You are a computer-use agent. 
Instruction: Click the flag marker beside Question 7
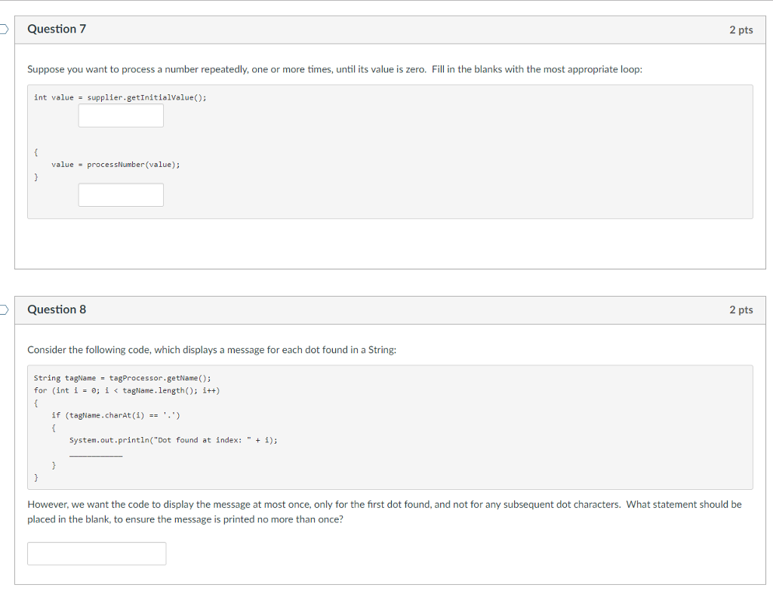click(2, 27)
